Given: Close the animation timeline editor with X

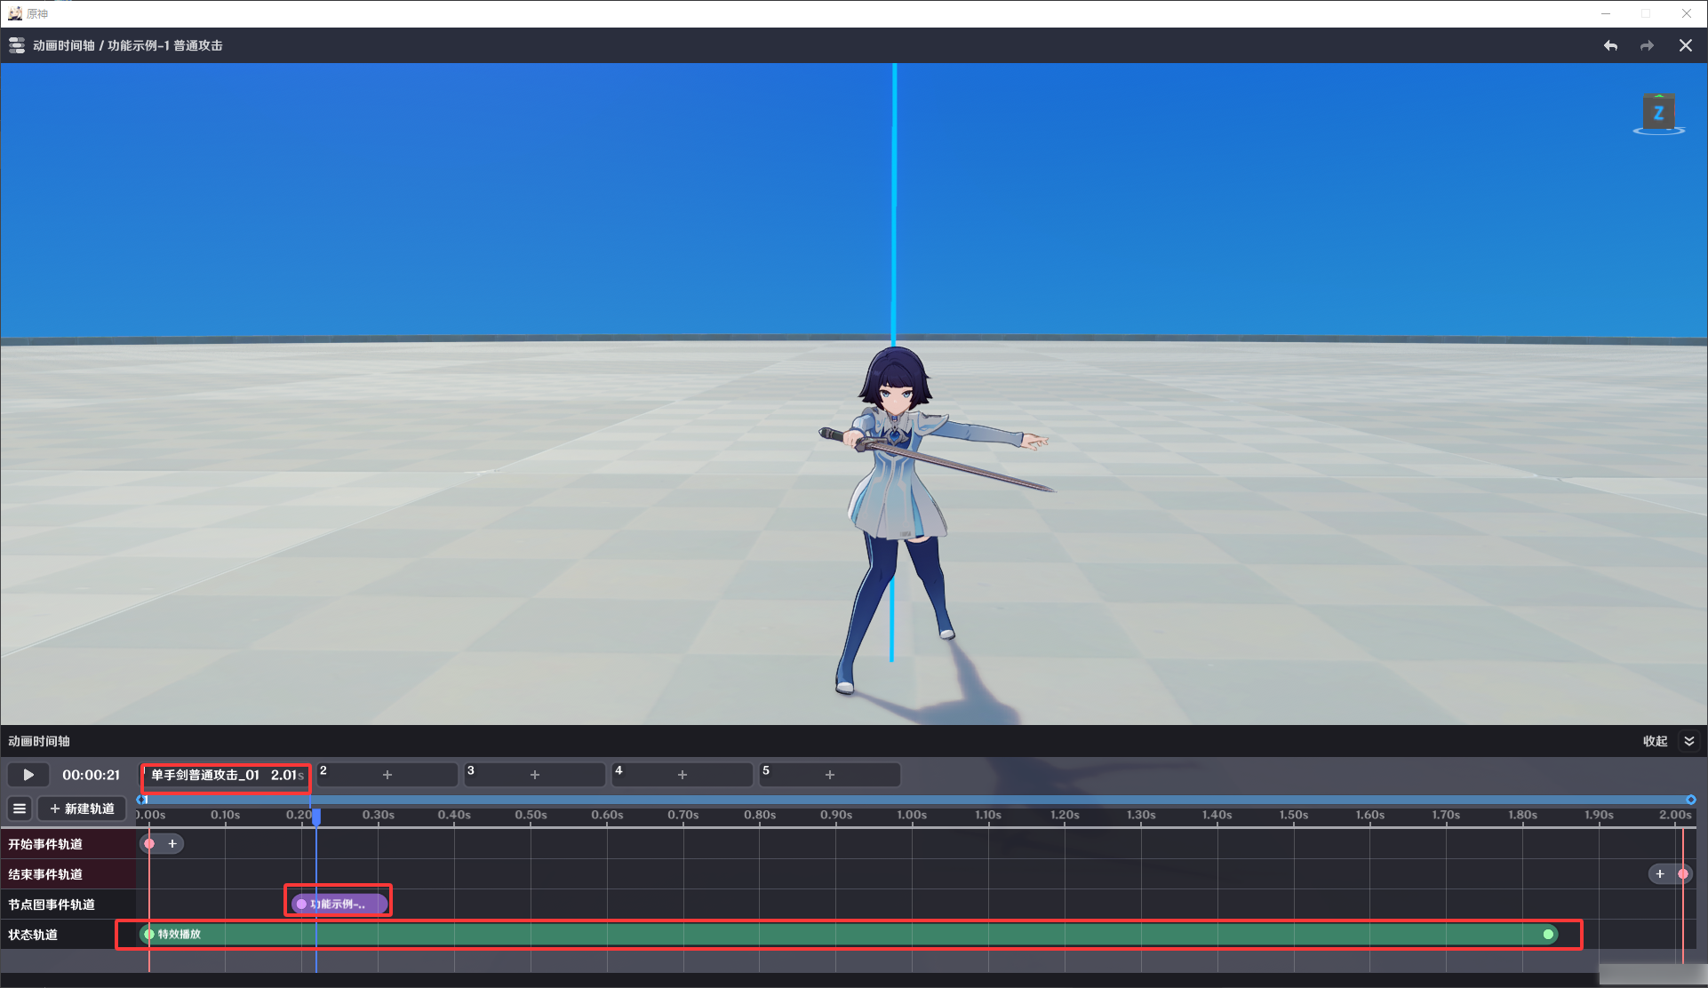Looking at the screenshot, I should [x=1685, y=45].
